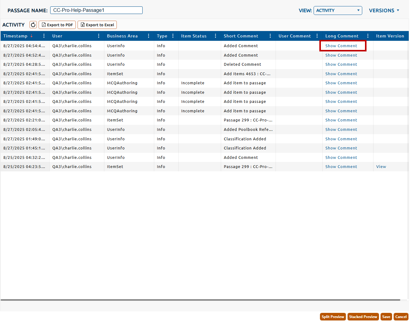Open Split Preview
Image resolution: width=410 pixels, height=322 pixels.
click(x=333, y=317)
